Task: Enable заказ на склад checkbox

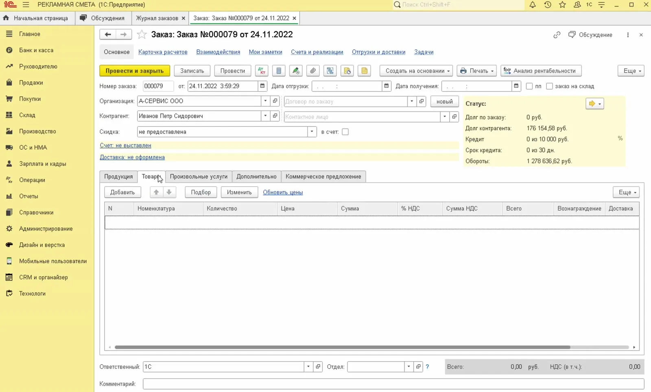Action: coord(549,86)
